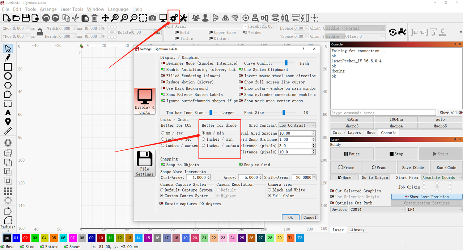This screenshot has height=250, width=463.
Task: Open the Settings gear icon in toolbar
Action: pos(174,18)
